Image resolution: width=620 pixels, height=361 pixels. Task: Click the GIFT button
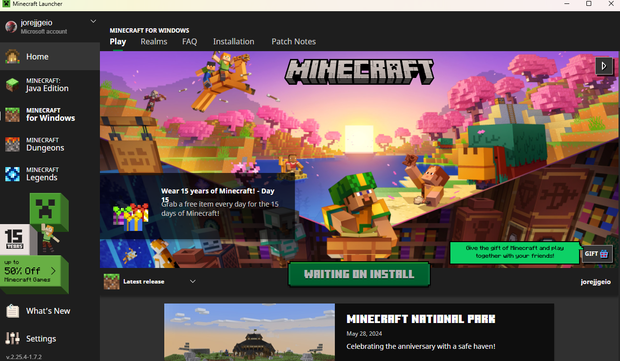pyautogui.click(x=597, y=254)
